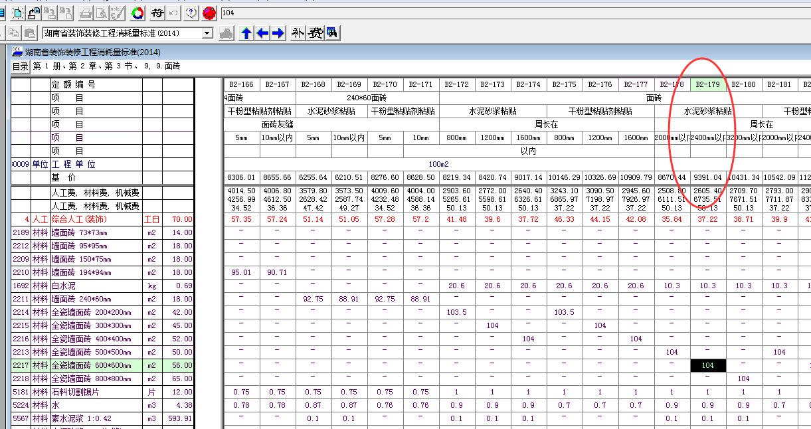The image size is (811, 429).
Task: Click labor value cell 57.35
Action: (241, 219)
